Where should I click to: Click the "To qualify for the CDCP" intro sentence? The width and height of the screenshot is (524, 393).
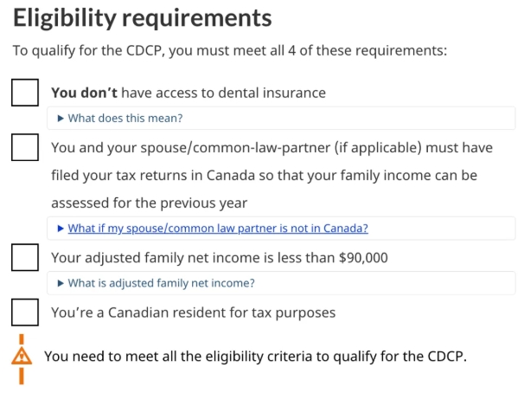(229, 50)
